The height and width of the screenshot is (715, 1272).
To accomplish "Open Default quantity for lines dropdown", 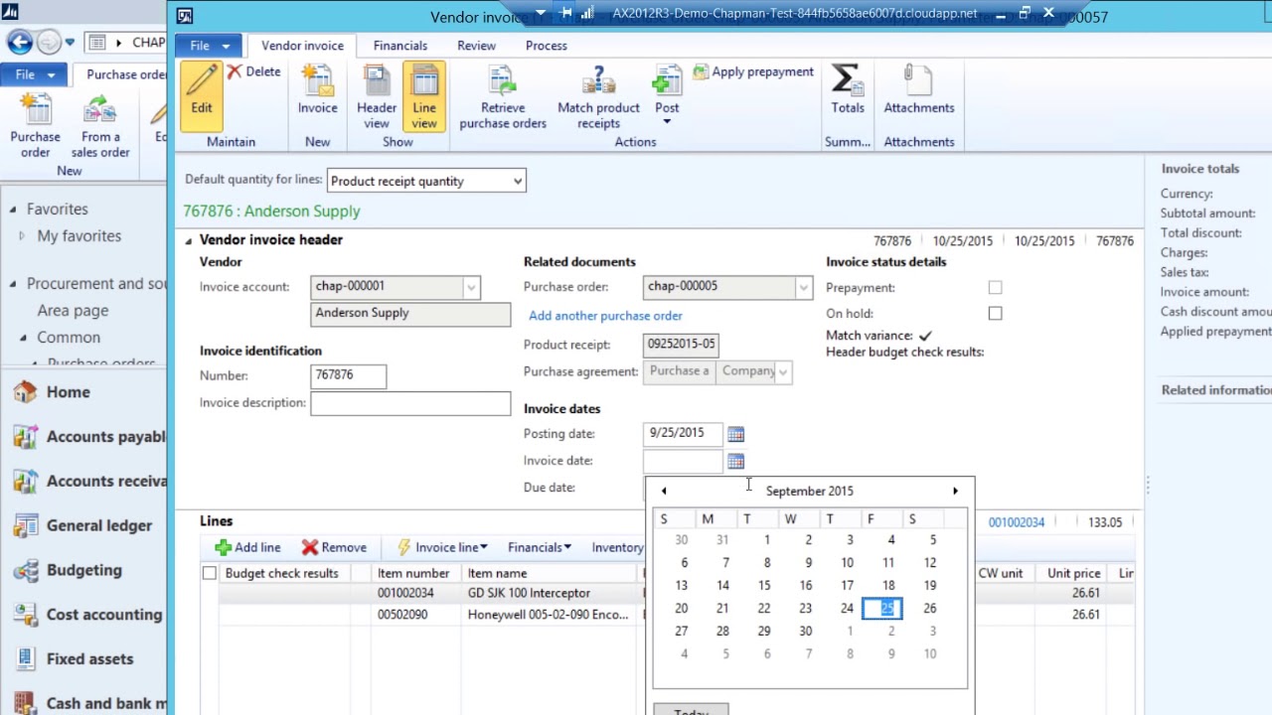I will 517,181.
